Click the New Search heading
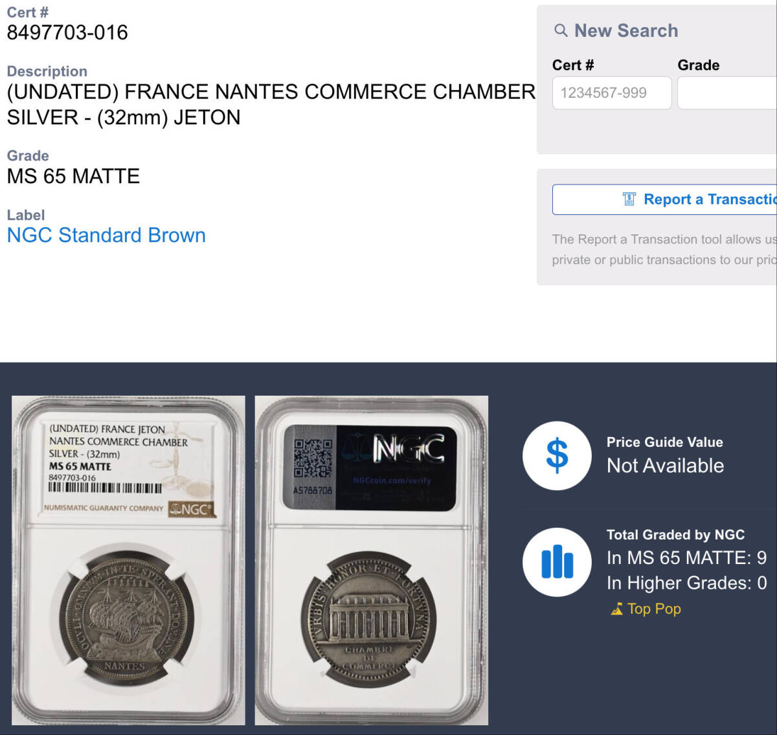The image size is (777, 735). tap(626, 30)
